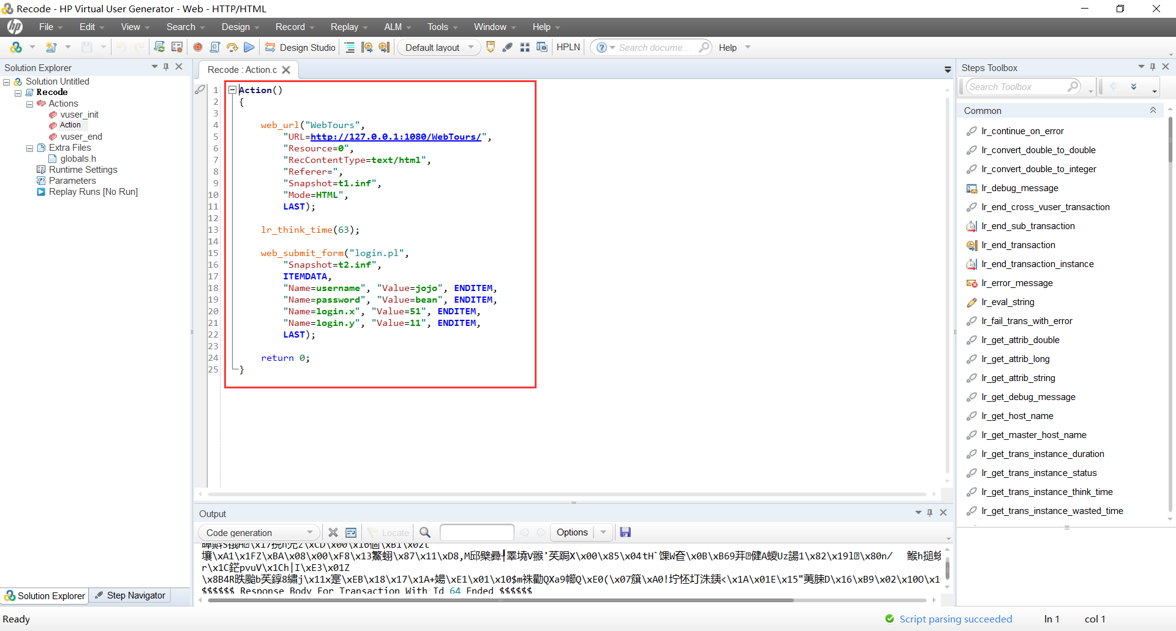Screen dimensions: 1176x631
Task: Click the snapshot window toolbar icon
Action: [541, 47]
